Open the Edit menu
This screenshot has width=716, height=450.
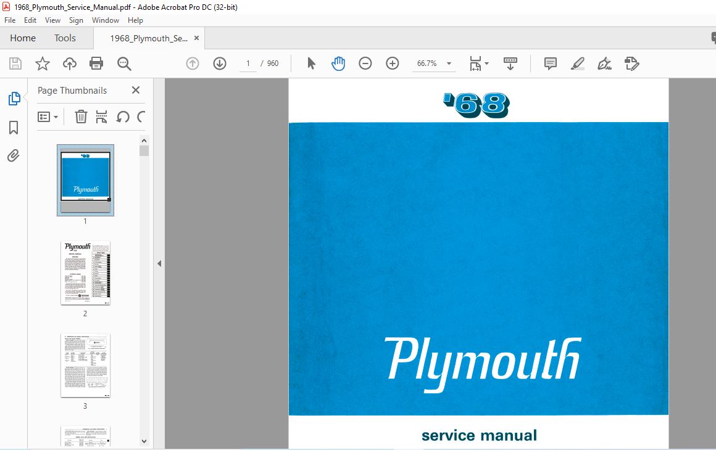pos(30,20)
